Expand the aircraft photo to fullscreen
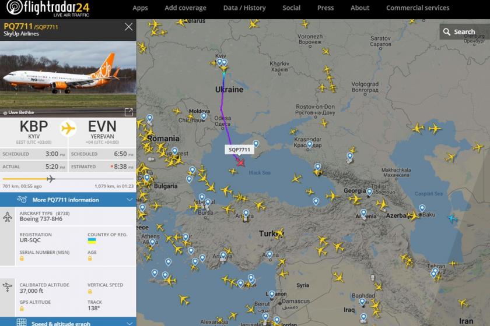 [x=128, y=112]
